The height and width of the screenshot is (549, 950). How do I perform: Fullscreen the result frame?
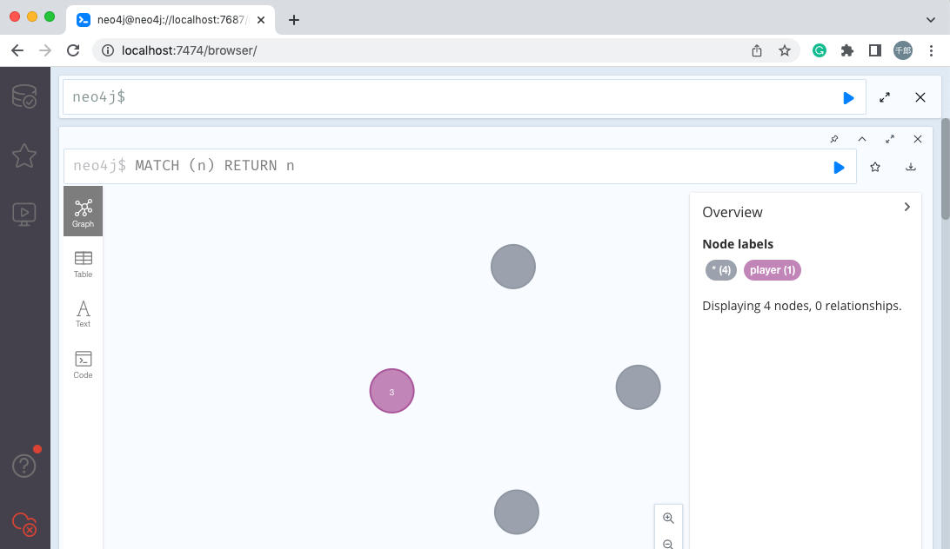(890, 139)
